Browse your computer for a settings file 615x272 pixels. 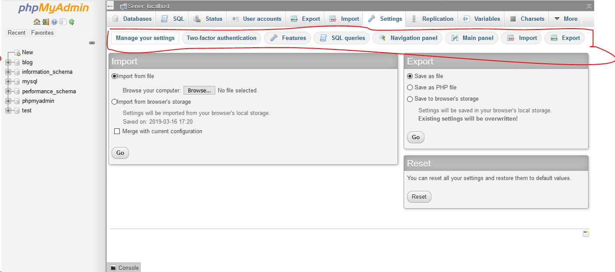(x=199, y=90)
